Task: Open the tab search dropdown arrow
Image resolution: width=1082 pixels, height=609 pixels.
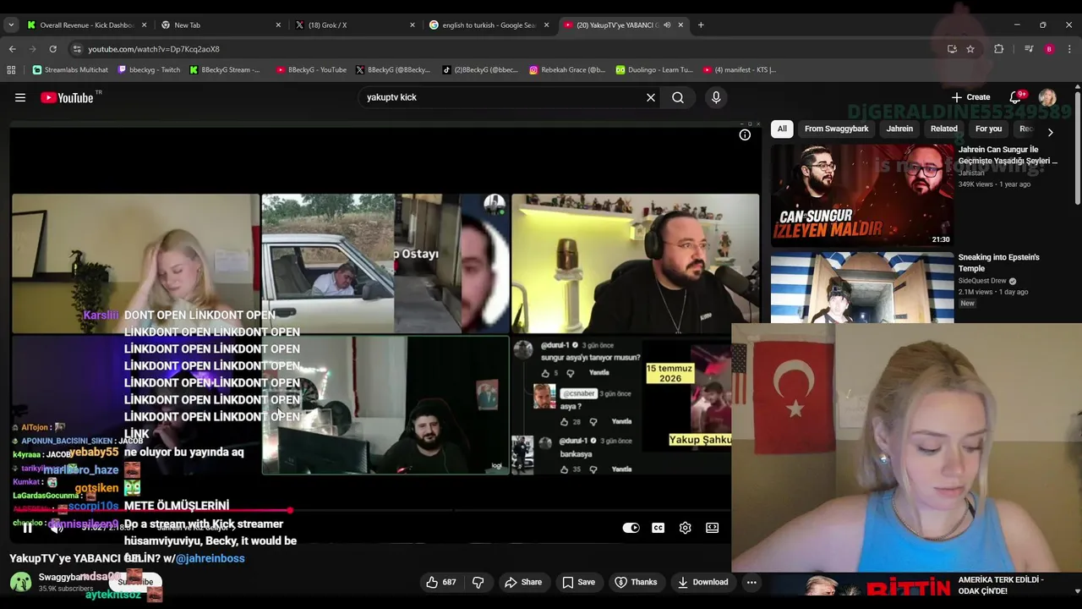Action: pyautogui.click(x=11, y=25)
